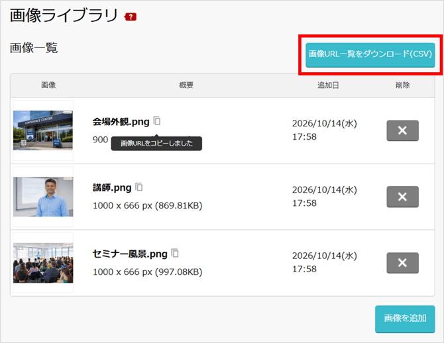Delete 講師.png with its X button
444x343 pixels.
point(402,197)
